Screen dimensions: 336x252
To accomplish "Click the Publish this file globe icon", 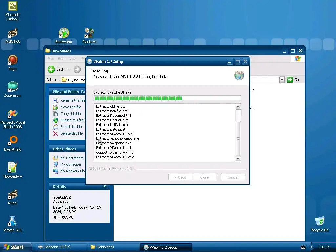I will (56, 120).
